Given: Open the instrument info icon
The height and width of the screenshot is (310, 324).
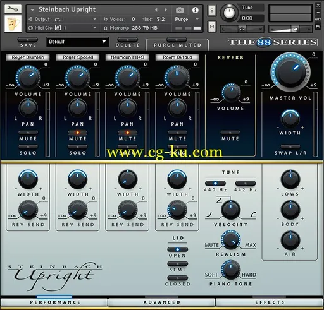Looking at the screenshot, I should (x=196, y=10).
